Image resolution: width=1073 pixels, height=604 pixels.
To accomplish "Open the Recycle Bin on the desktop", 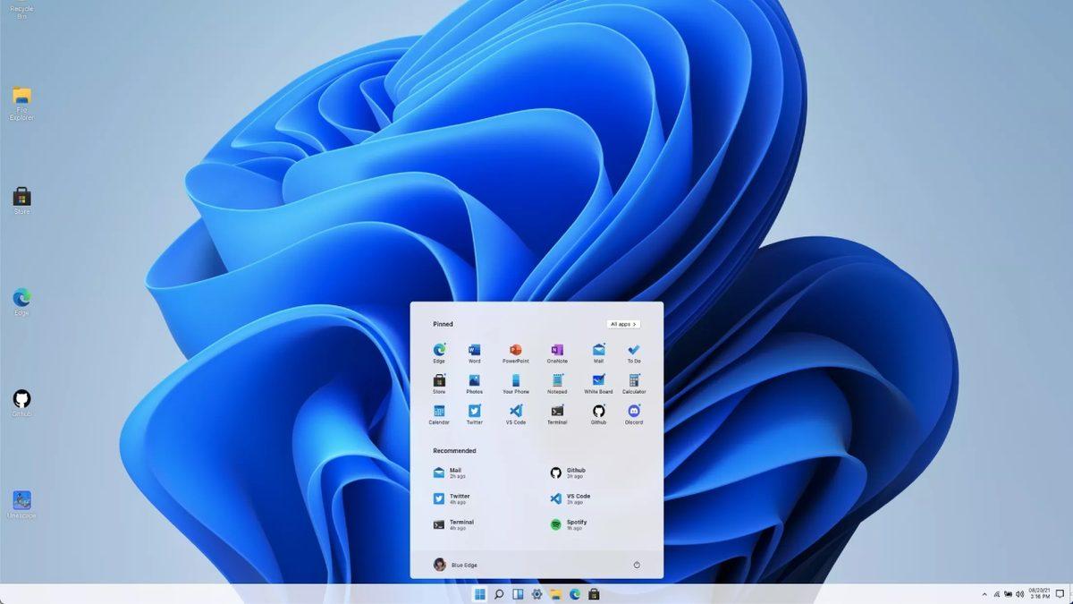I will (x=21, y=9).
